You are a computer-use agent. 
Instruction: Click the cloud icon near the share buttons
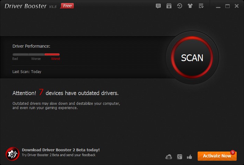[x=169, y=157]
